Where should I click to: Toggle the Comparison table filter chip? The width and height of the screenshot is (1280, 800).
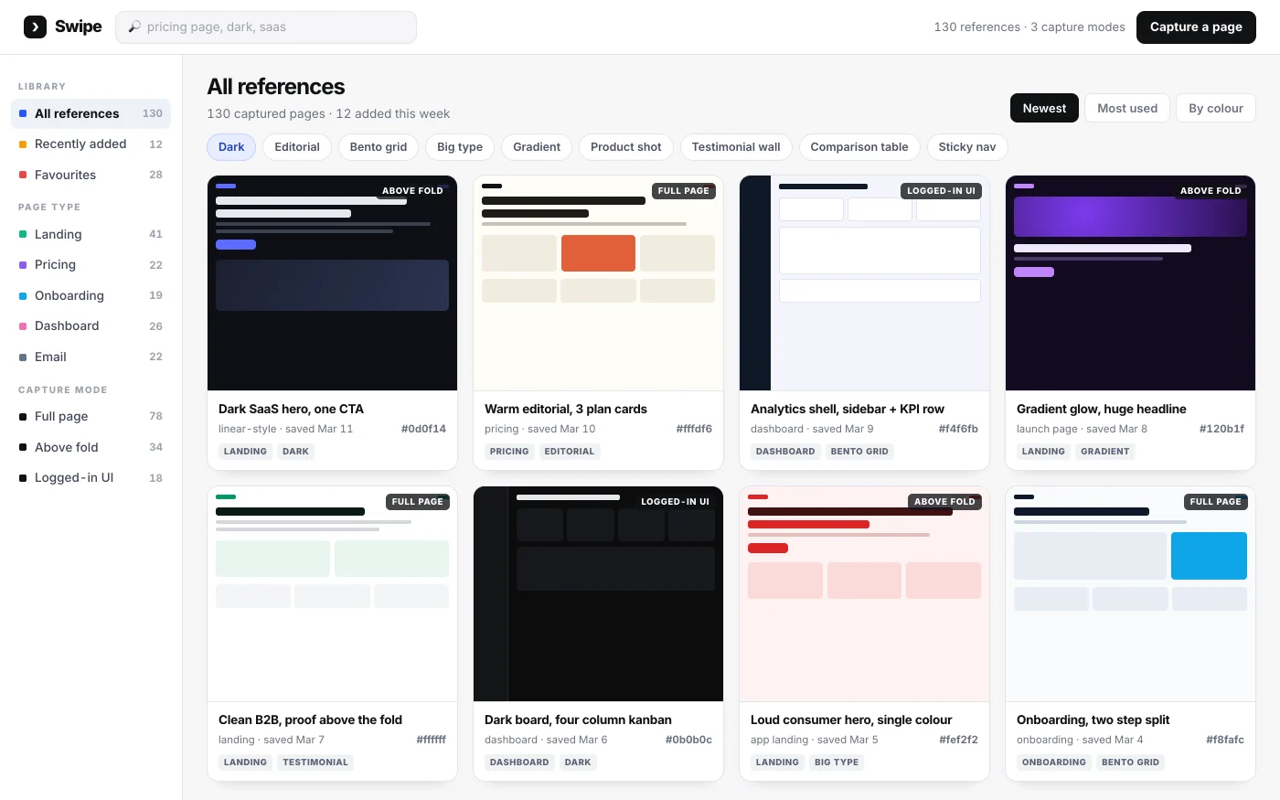(859, 147)
